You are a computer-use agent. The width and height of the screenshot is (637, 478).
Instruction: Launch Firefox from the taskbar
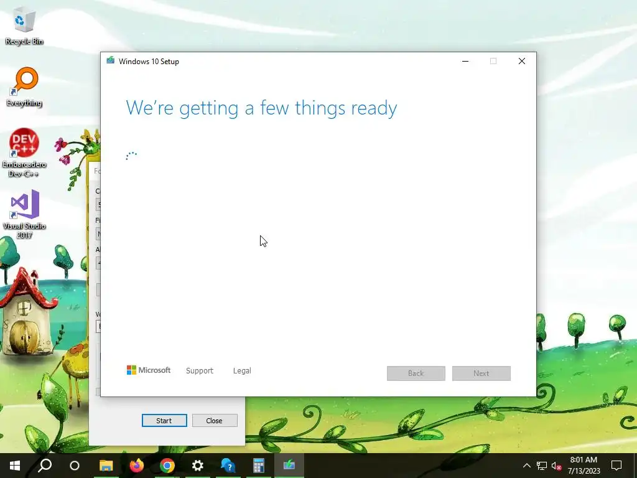[136, 466]
